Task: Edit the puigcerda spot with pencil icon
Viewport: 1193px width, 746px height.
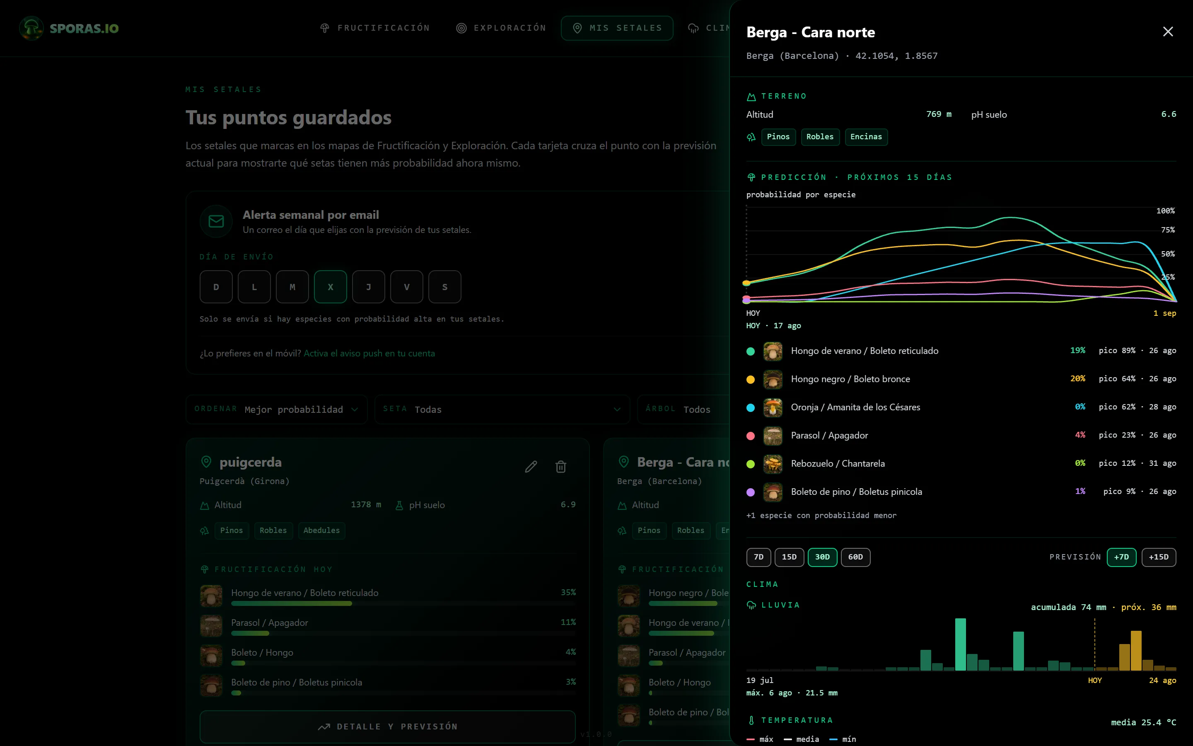Action: coord(531,467)
